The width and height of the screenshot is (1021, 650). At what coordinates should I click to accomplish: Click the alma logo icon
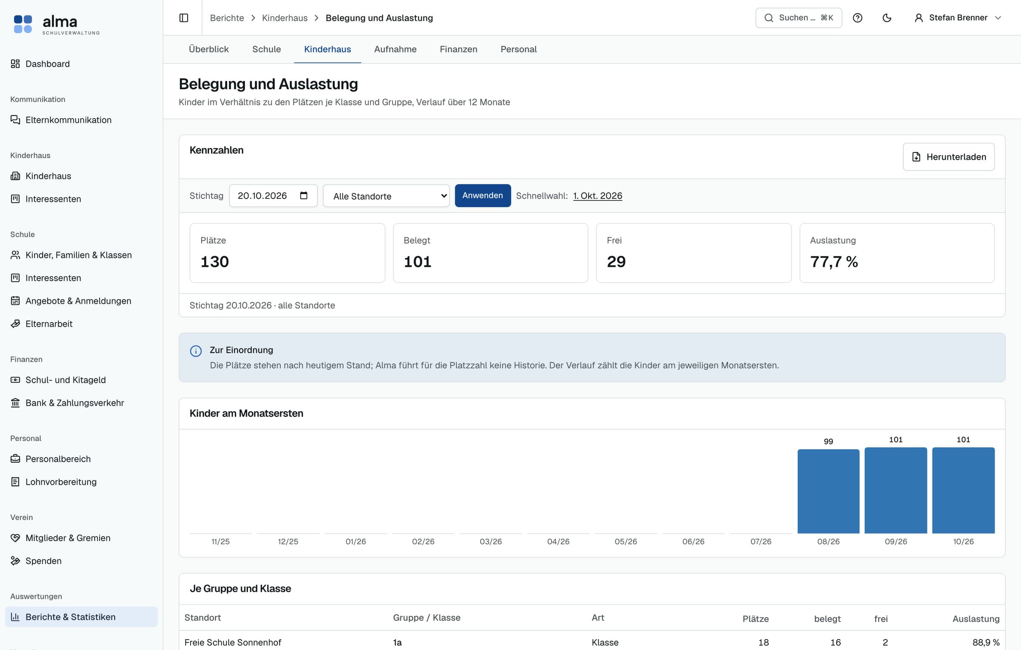23,24
